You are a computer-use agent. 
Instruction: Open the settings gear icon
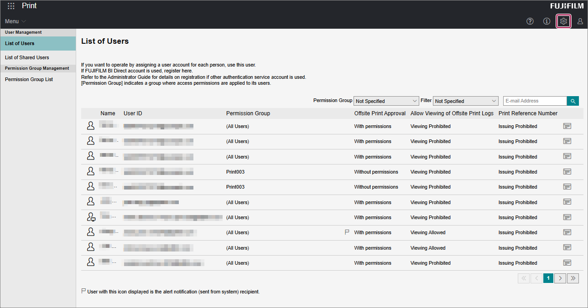click(563, 21)
